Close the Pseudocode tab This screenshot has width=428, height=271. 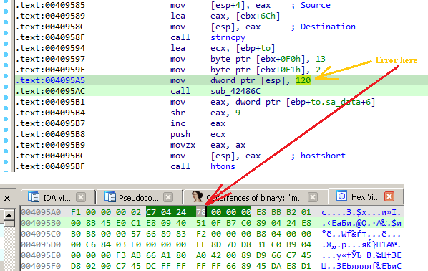pyautogui.click(x=168, y=197)
